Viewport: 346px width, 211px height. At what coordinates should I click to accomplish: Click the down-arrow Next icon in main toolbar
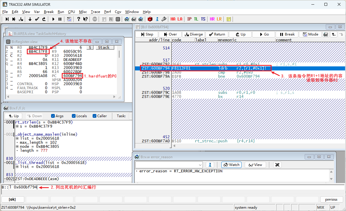click(30, 19)
